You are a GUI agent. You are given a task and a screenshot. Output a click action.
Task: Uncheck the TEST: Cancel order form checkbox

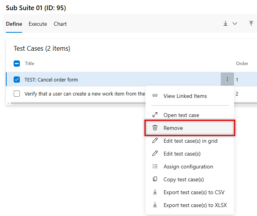(17, 80)
